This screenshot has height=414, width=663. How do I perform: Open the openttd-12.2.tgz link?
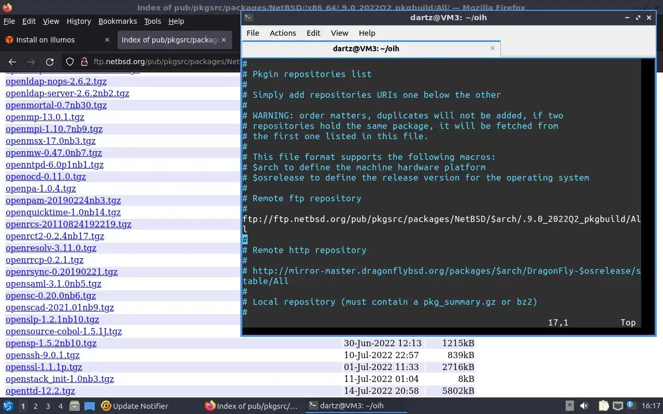tap(40, 391)
